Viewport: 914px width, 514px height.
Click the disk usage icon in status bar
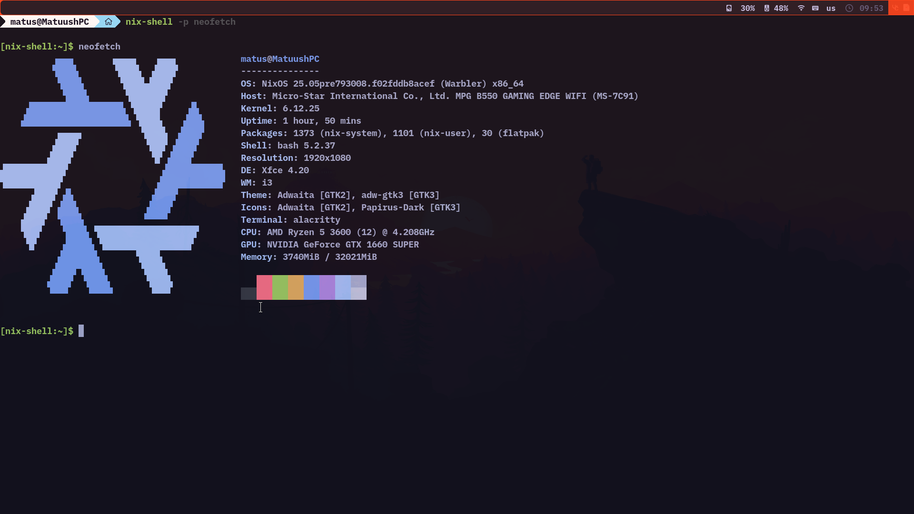pos(729,8)
